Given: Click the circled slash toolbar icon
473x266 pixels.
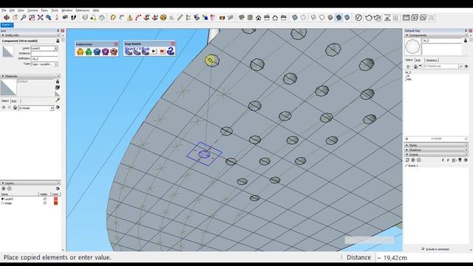Looking at the screenshot, I should click(358, 18).
